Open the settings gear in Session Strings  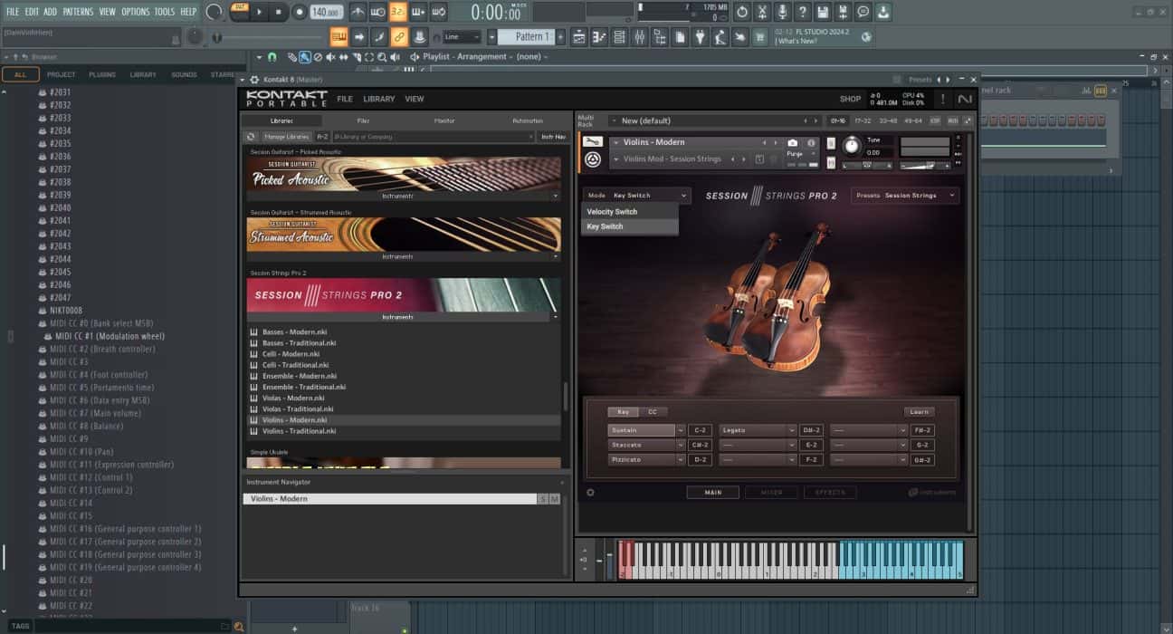591,493
